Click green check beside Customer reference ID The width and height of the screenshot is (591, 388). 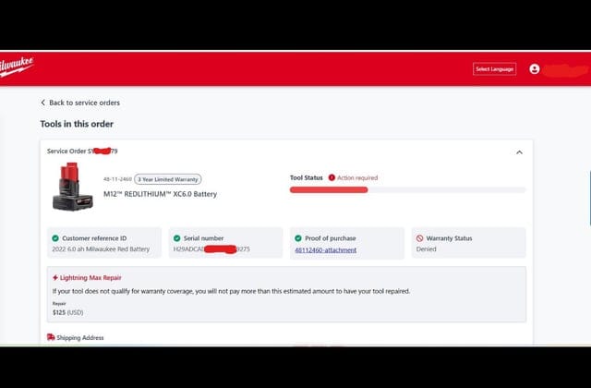tap(55, 238)
